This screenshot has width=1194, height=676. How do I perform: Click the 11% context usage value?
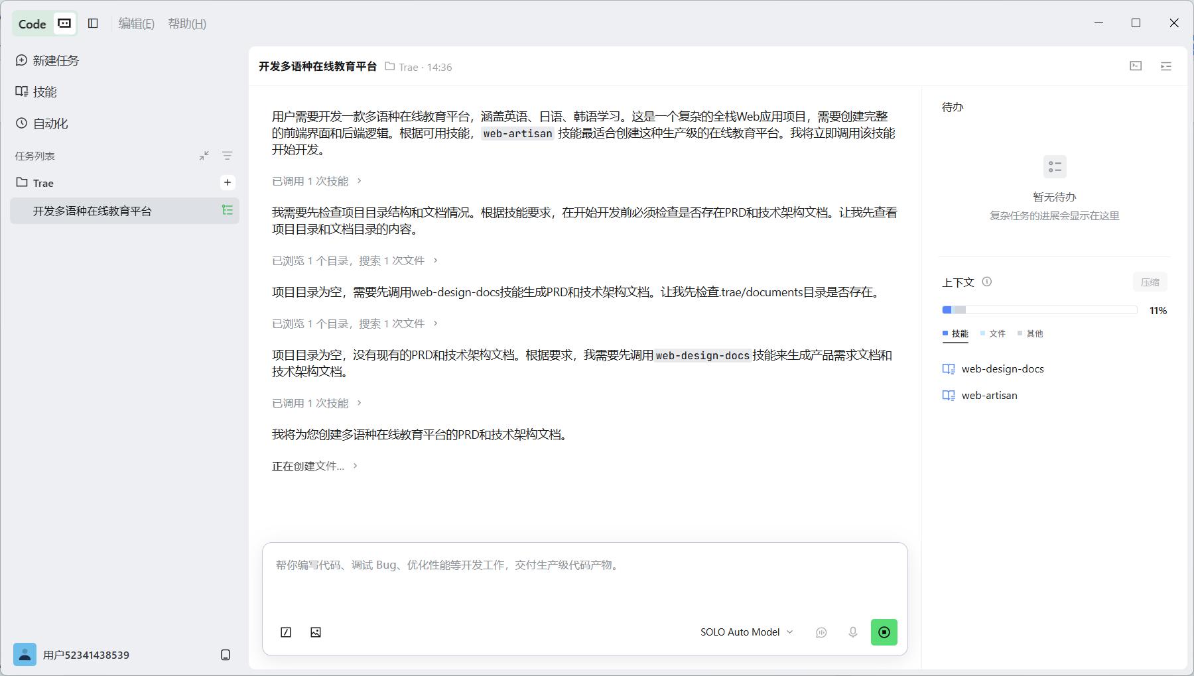click(x=1158, y=310)
